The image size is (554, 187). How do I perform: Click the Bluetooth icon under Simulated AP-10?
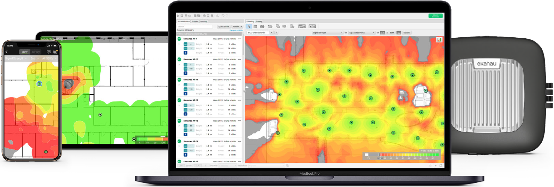[x=185, y=73]
